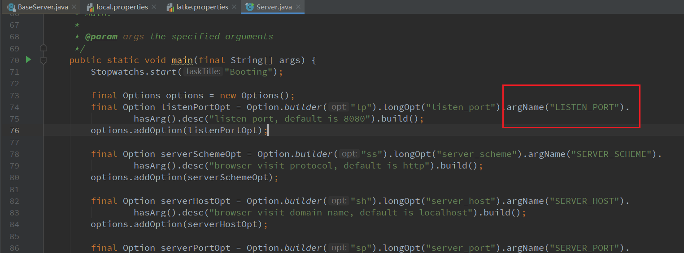The width and height of the screenshot is (684, 253).
Task: Click line number 76 in the gutter
Action: [14, 131]
